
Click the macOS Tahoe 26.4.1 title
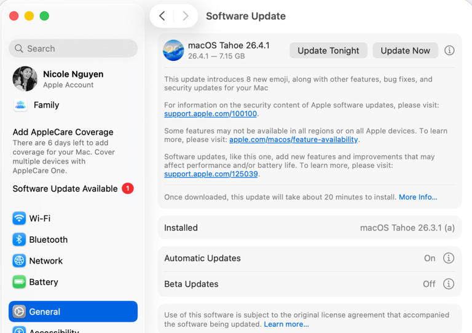coord(229,45)
